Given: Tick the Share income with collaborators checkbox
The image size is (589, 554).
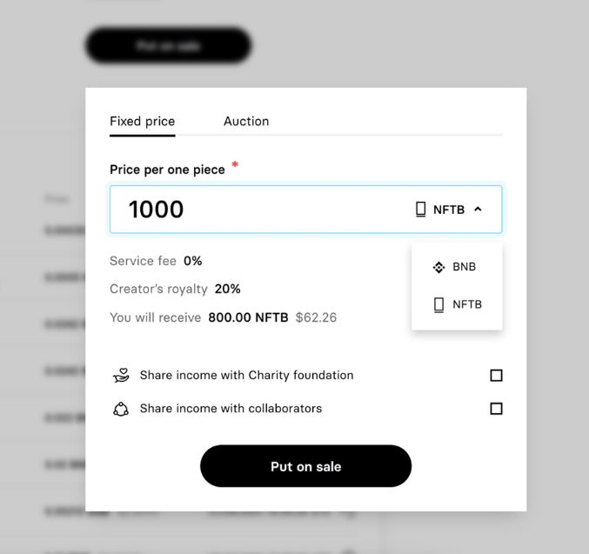Looking at the screenshot, I should pyautogui.click(x=496, y=409).
